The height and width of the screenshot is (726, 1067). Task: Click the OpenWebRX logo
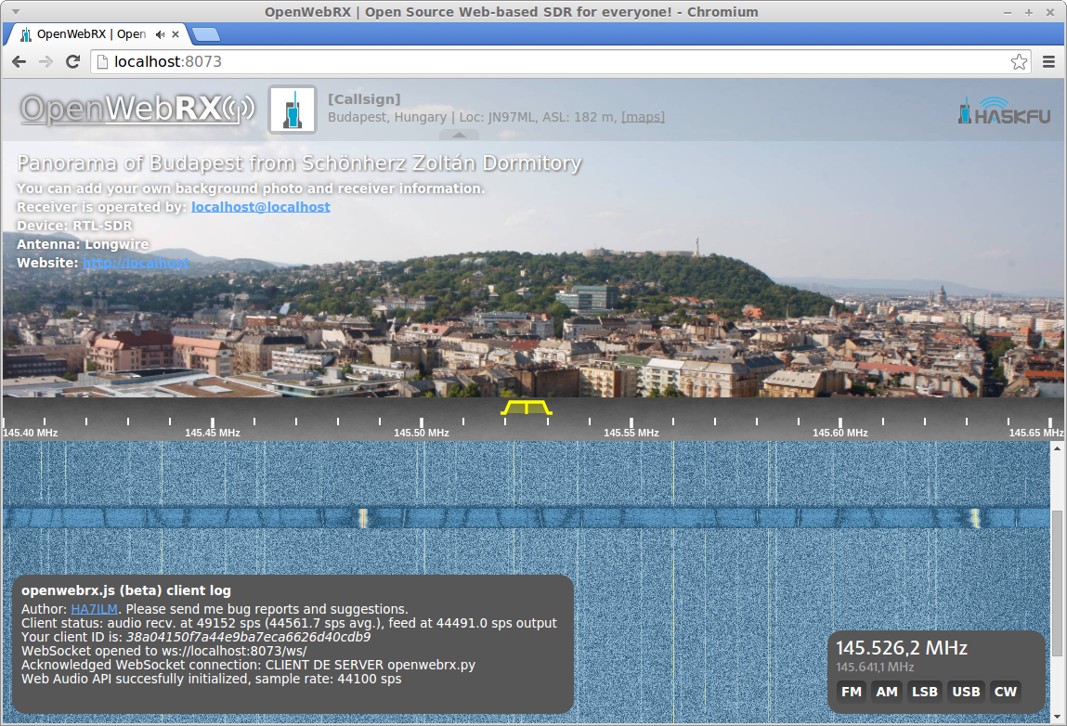[x=137, y=110]
